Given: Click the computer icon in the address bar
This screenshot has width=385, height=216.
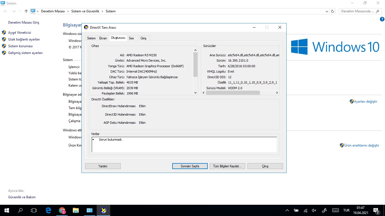Looking at the screenshot, I should coord(33,11).
